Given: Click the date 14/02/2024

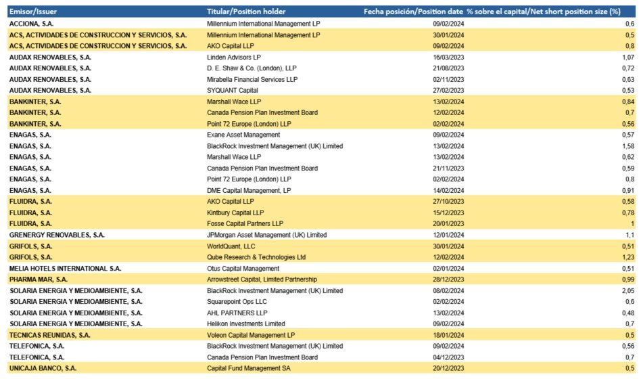Looking at the screenshot, I should pyautogui.click(x=448, y=190).
